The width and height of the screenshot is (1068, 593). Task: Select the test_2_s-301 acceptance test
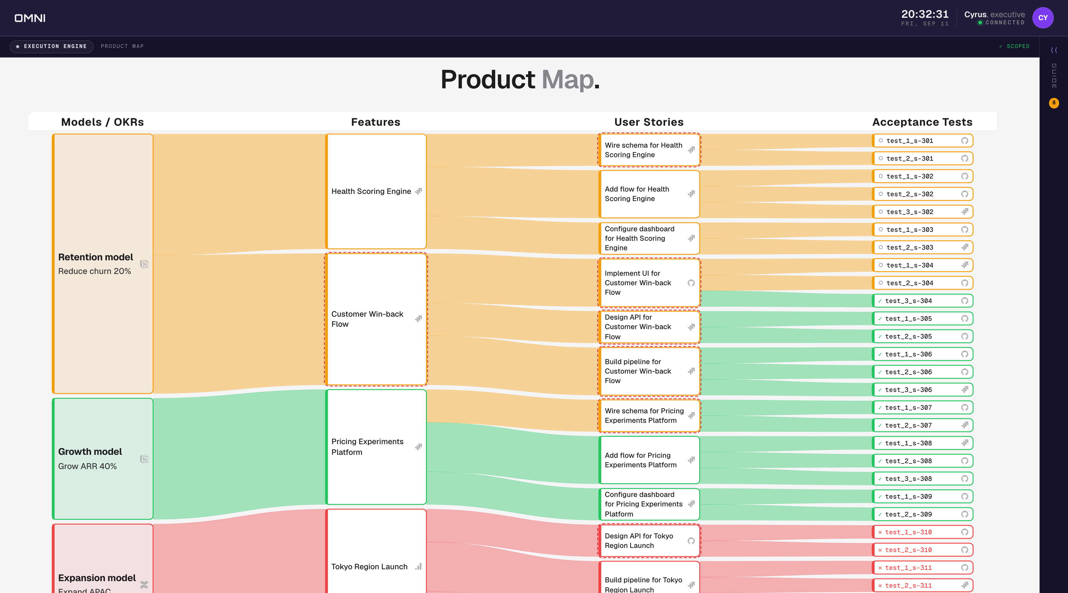922,159
